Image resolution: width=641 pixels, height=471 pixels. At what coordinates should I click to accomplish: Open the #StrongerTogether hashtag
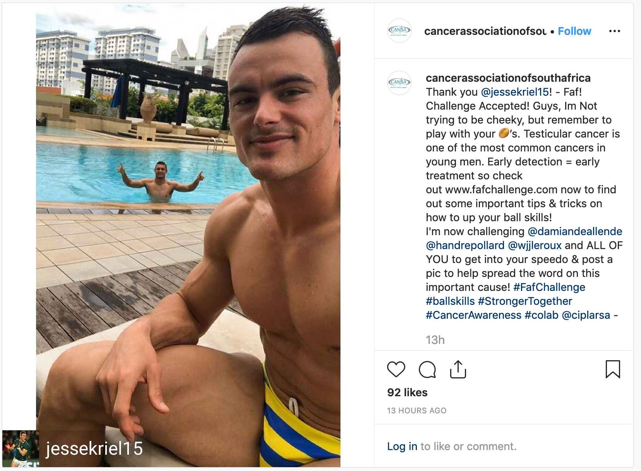pyautogui.click(x=525, y=301)
